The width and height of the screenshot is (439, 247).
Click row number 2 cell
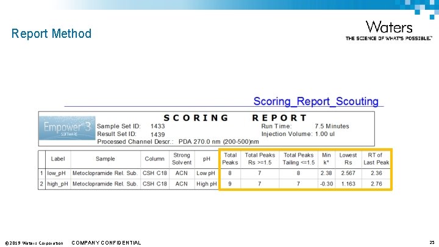[x=41, y=184]
